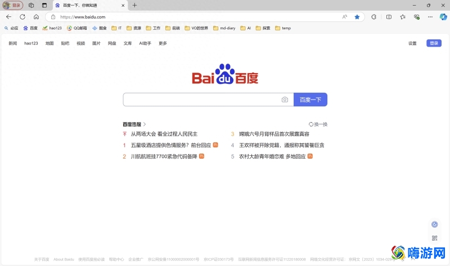Open hot search 川航航班挂7700紧急代码备降
450x266 pixels.
tap(164, 156)
